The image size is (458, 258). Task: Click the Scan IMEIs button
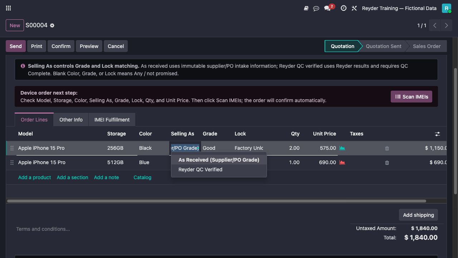pyautogui.click(x=411, y=97)
